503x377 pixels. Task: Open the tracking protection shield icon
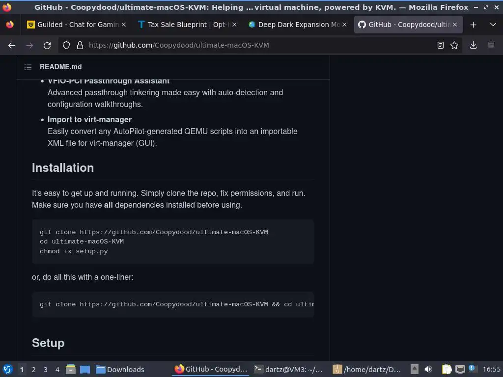tap(66, 46)
